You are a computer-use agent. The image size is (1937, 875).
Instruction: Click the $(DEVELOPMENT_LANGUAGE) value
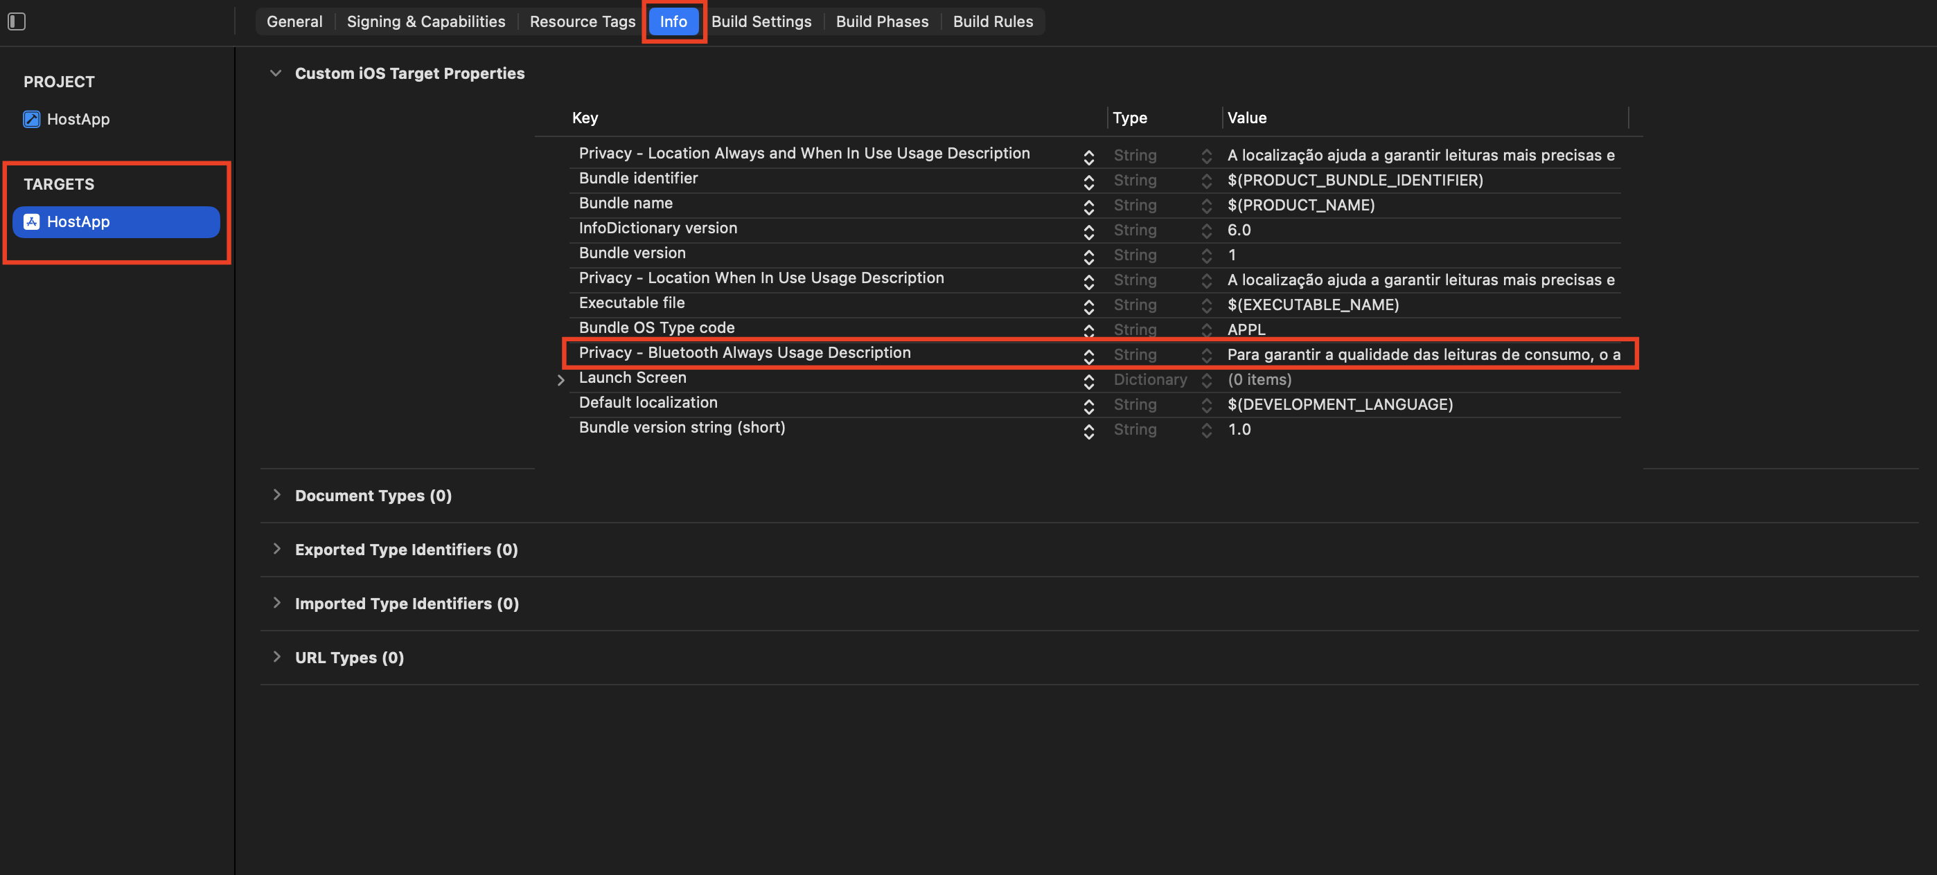(1340, 405)
